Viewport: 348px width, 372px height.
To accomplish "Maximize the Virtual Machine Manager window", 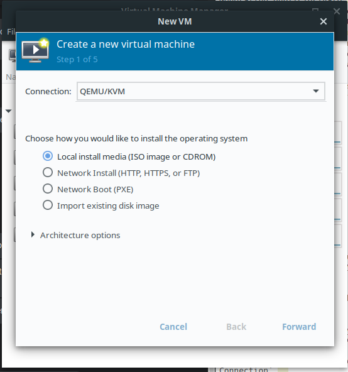I will [x=315, y=11].
